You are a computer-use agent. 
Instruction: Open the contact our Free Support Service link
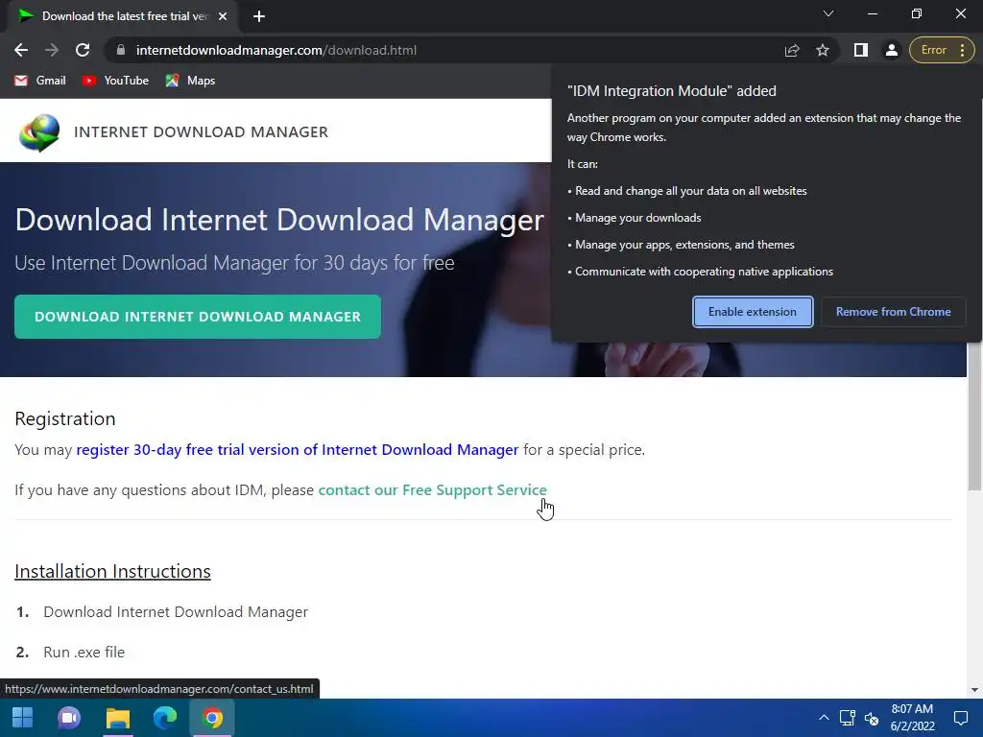(433, 489)
